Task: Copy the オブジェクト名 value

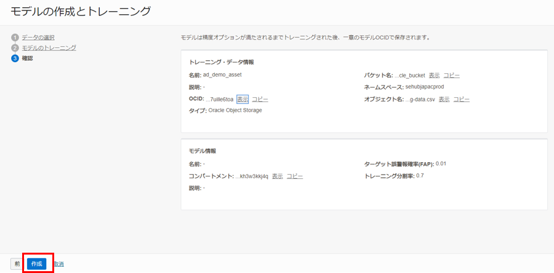Action: pos(461,99)
